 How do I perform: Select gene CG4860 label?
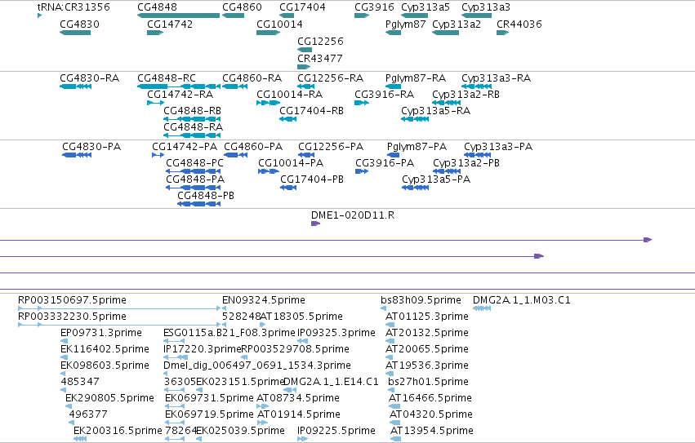tap(242, 7)
